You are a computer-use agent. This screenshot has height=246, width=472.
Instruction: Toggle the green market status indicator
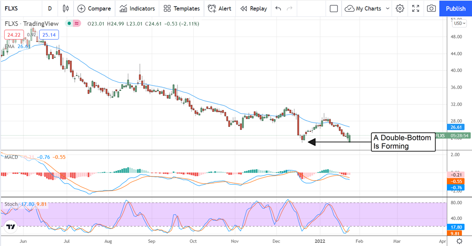point(69,24)
